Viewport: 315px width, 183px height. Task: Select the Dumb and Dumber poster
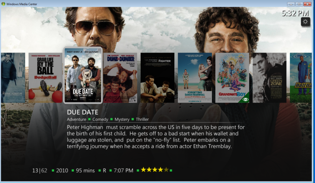(120, 78)
